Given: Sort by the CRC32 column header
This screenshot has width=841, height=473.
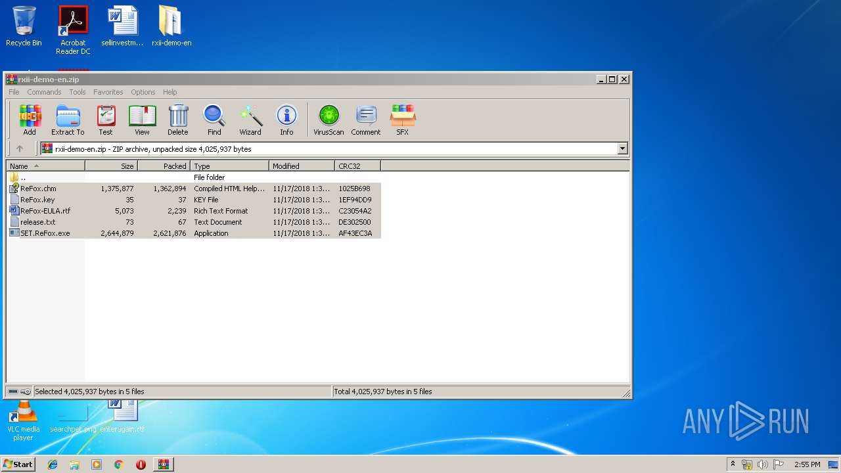Looking at the screenshot, I should coord(357,166).
